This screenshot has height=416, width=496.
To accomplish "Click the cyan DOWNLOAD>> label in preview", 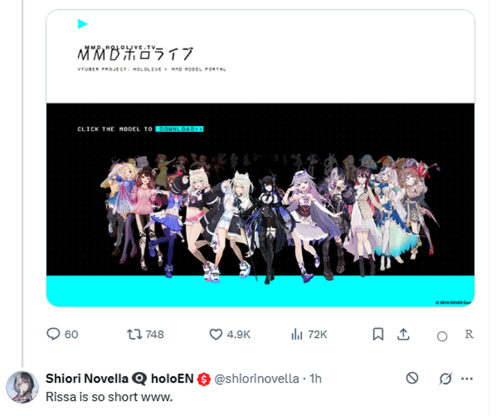I will pos(180,129).
